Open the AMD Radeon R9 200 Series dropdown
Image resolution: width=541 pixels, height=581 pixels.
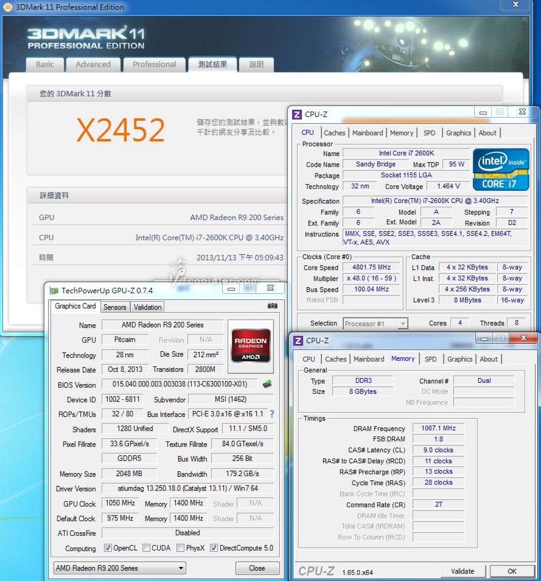coord(120,568)
